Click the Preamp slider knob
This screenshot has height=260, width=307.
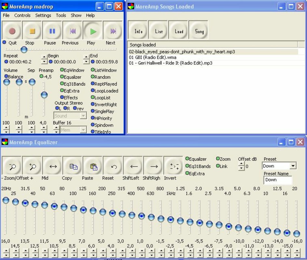tap(44, 95)
